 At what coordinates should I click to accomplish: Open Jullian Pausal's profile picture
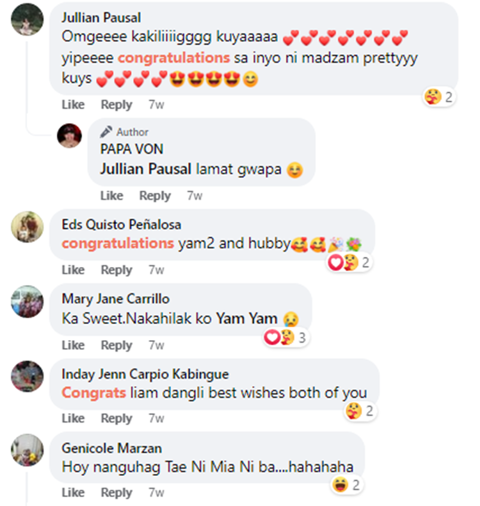28,19
